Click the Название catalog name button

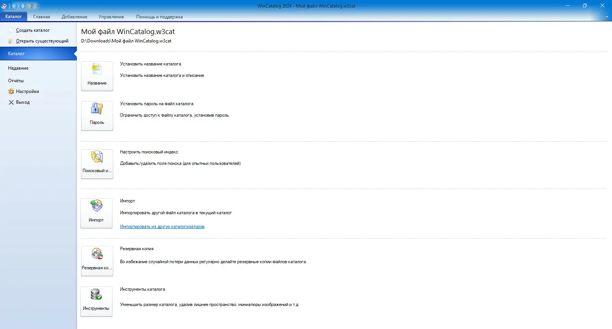[x=97, y=76]
